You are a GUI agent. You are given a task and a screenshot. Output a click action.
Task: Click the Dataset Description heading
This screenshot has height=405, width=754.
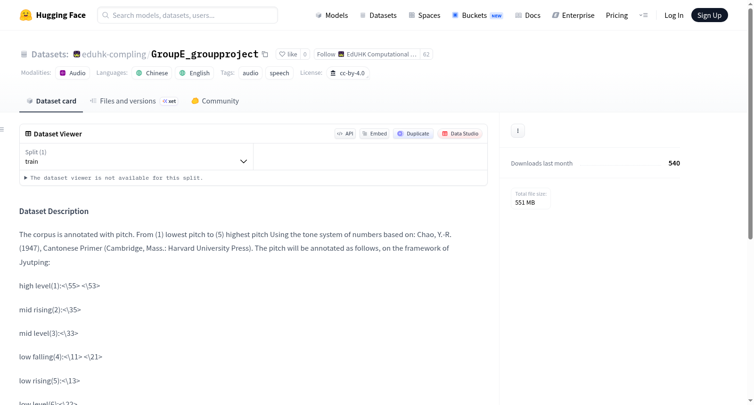[54, 212]
